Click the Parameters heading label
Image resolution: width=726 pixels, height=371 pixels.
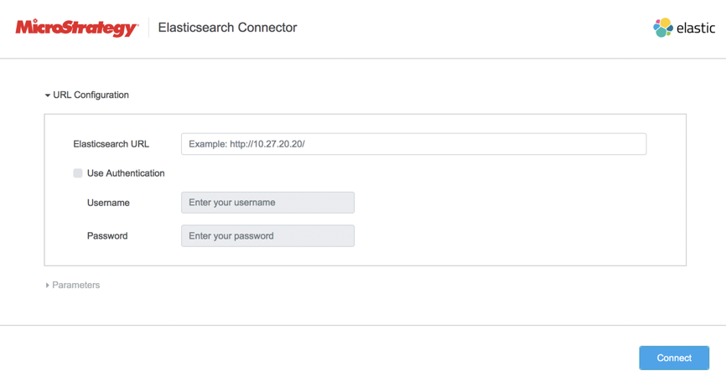[x=75, y=286]
